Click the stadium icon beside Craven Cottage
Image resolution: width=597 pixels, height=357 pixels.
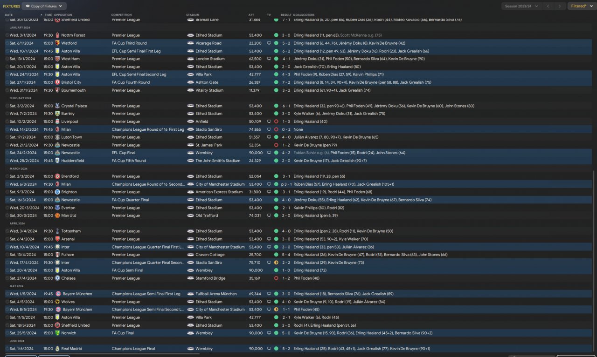[190, 255]
